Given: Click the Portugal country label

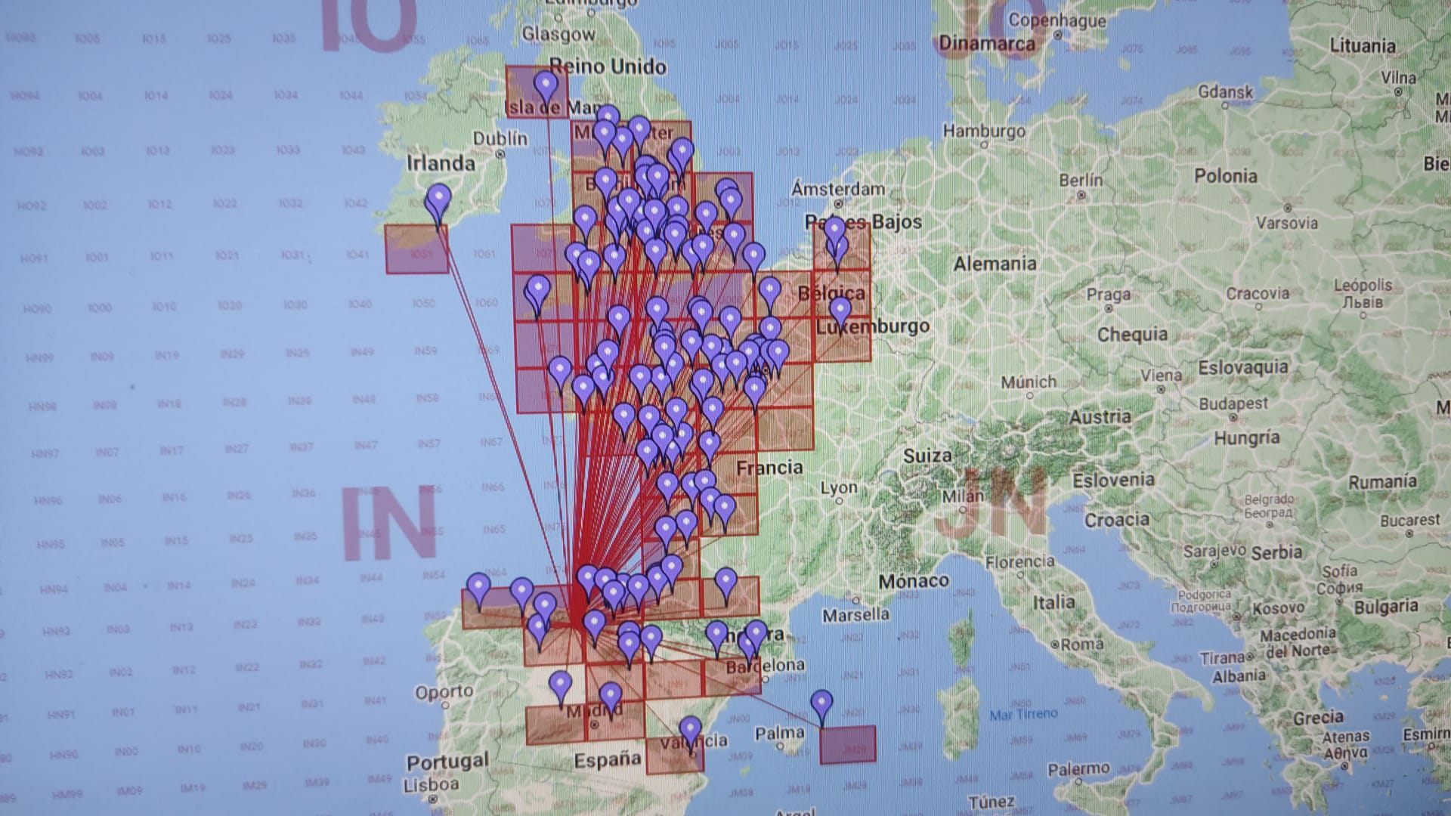Looking at the screenshot, I should point(448,762).
